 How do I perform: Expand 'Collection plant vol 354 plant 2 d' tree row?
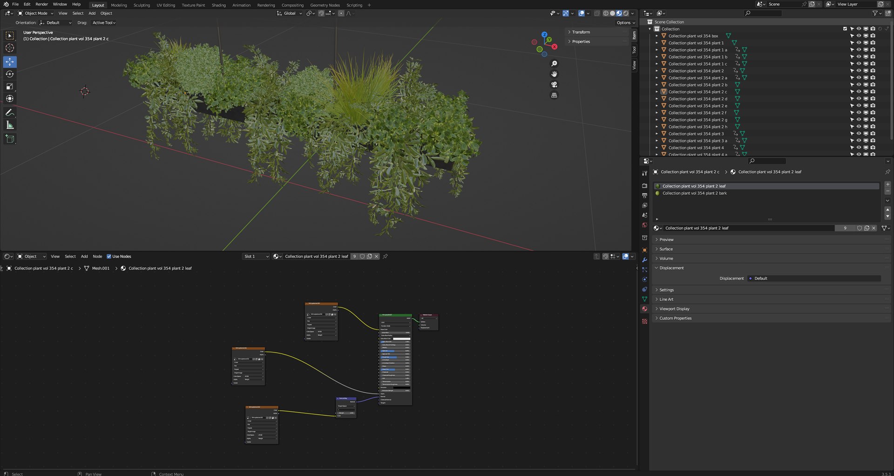[x=657, y=99]
